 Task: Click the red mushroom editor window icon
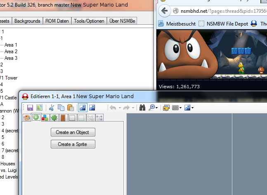point(25,96)
